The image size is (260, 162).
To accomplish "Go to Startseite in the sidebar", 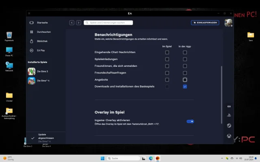I will [x=42, y=23].
